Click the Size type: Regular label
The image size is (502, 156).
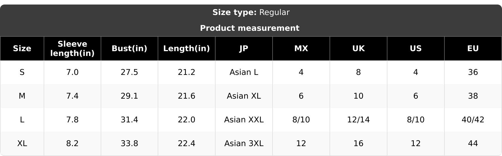(x=251, y=12)
